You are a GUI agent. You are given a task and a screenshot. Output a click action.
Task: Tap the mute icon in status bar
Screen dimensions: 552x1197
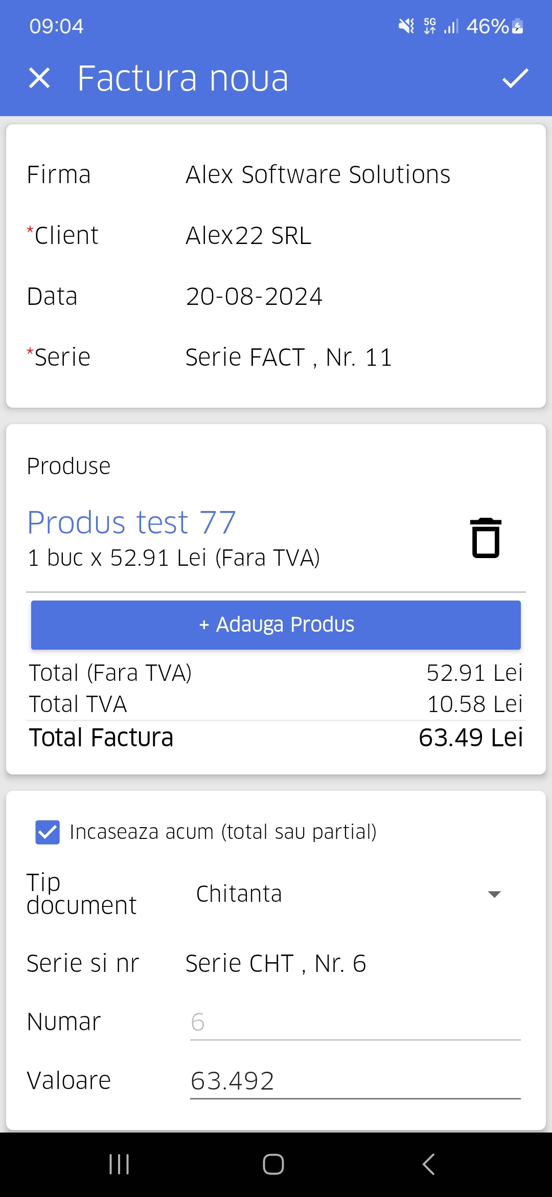point(406,26)
